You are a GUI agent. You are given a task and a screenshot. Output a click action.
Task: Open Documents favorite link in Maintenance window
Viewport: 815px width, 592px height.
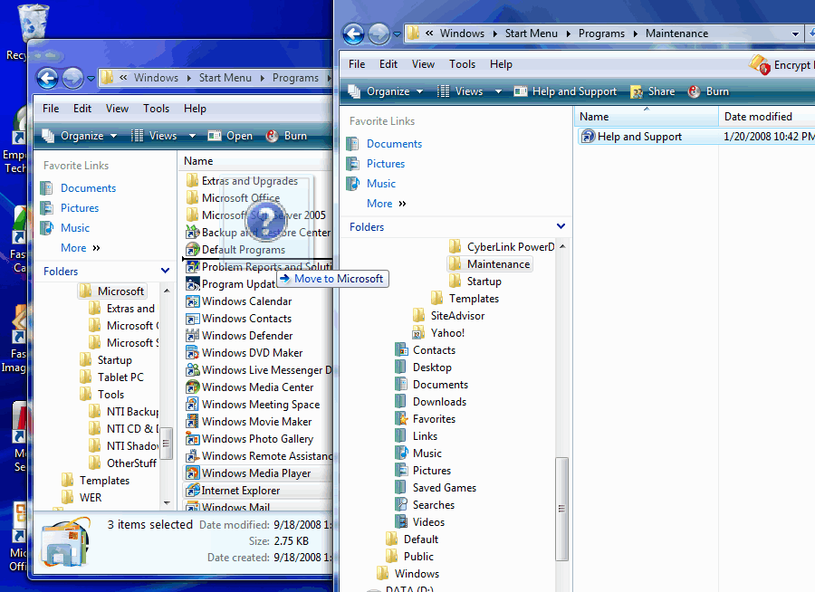tap(394, 143)
